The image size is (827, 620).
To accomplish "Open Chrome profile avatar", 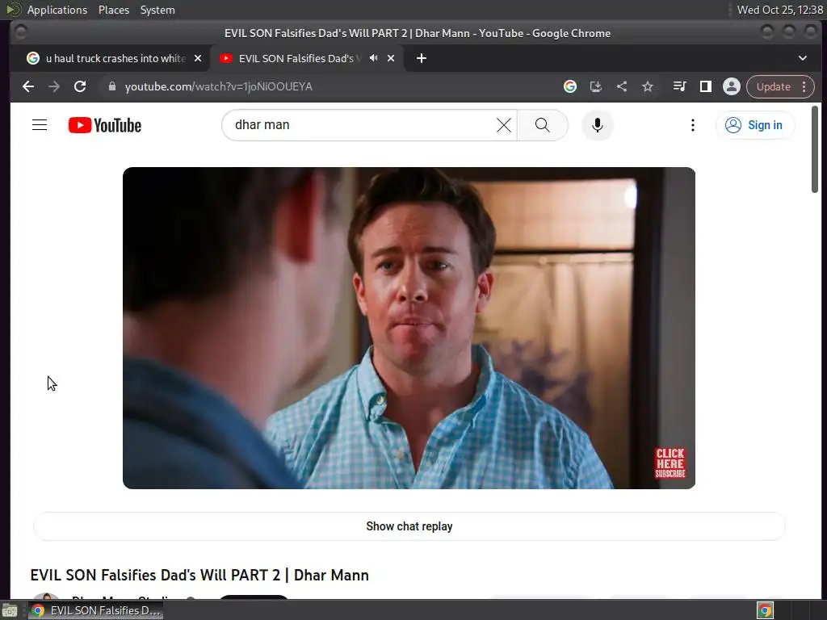I will pyautogui.click(x=731, y=86).
